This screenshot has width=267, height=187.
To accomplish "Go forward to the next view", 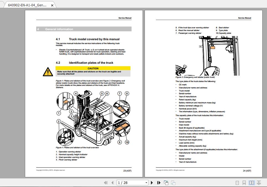I will pyautogui.click(x=174, y=183).
